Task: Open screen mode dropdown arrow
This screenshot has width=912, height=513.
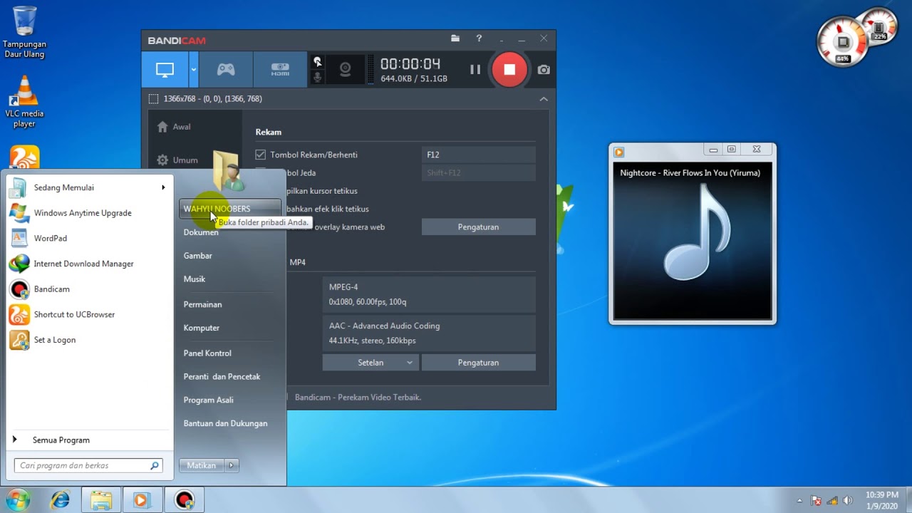Action: tap(193, 70)
